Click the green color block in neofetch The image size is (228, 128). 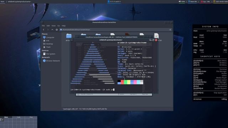click(x=125, y=82)
